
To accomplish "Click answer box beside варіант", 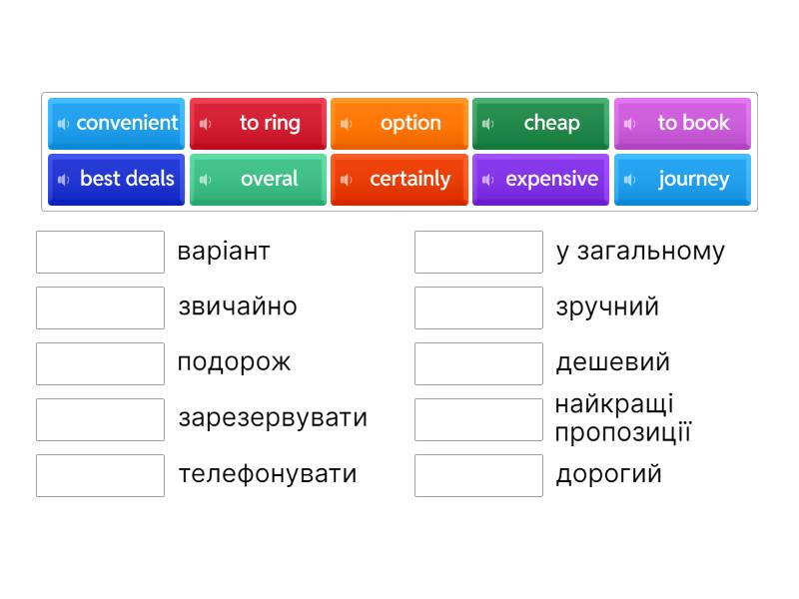I will tap(100, 252).
